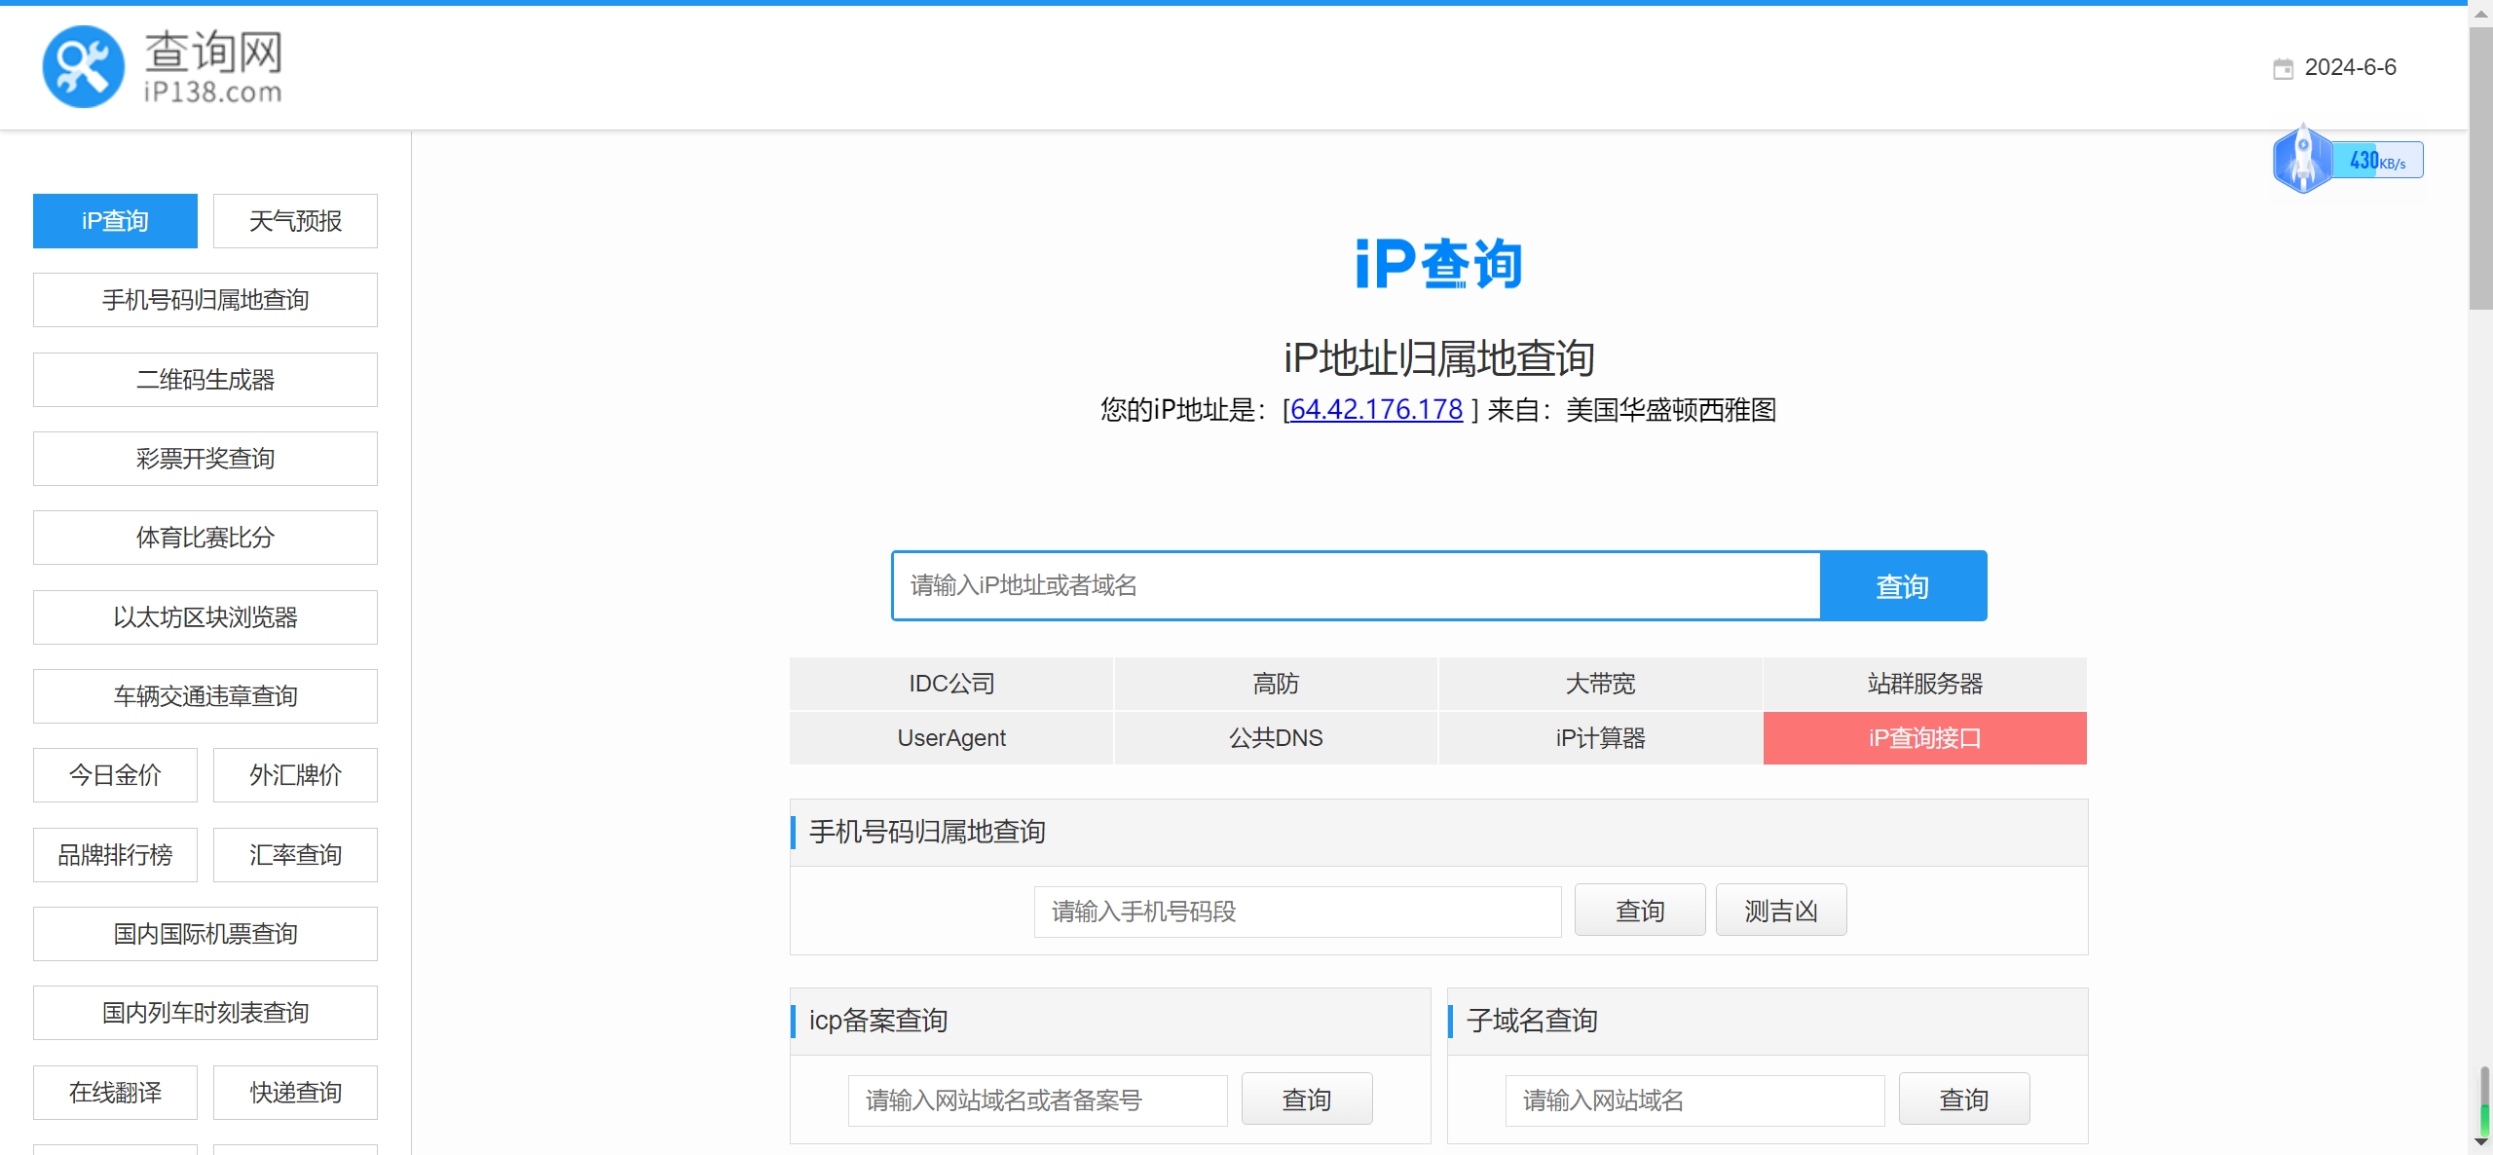Click the rocket speed widget icon
The image size is (2493, 1155).
2302,160
